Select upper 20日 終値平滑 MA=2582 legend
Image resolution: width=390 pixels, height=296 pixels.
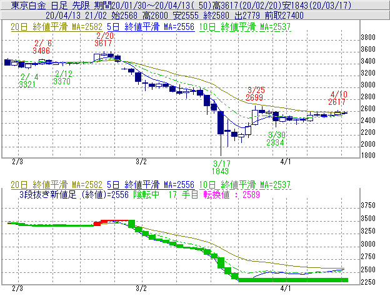[x=56, y=27]
